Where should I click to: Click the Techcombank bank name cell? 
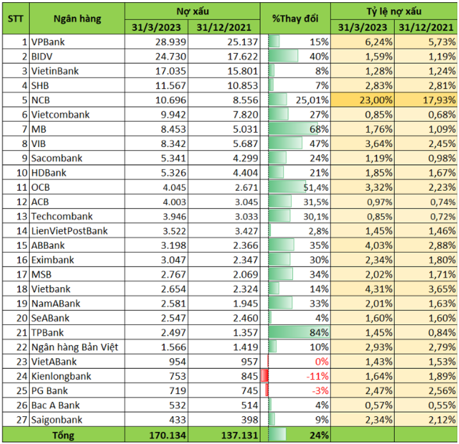click(x=77, y=216)
